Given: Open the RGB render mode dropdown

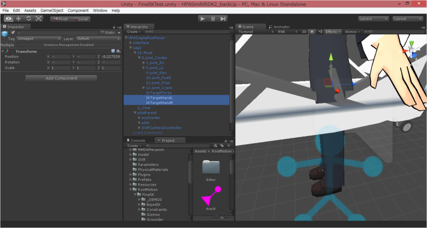Looking at the screenshot, I should point(287,32).
